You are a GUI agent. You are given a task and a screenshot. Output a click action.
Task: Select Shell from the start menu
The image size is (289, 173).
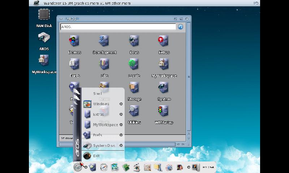(x=98, y=93)
